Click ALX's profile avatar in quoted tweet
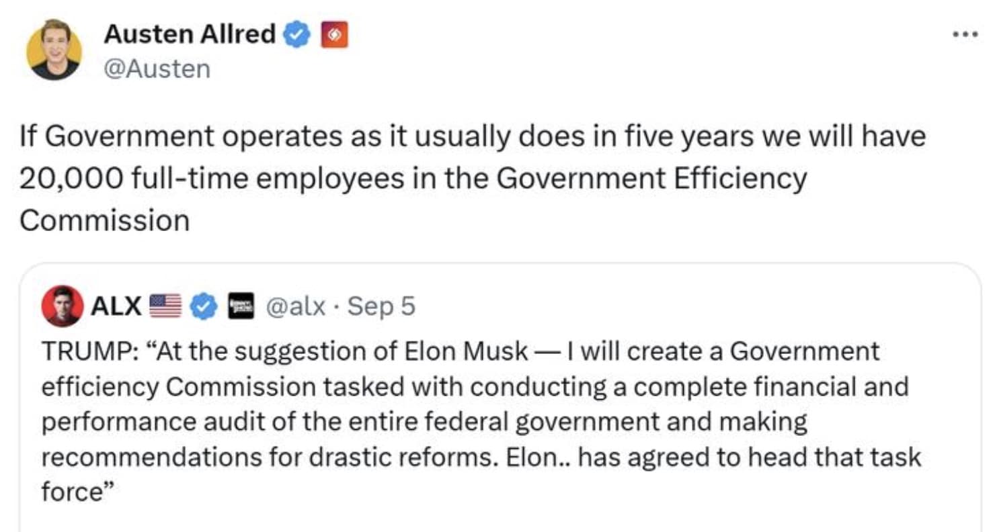Viewport: 995px width, 532px height. click(x=62, y=306)
